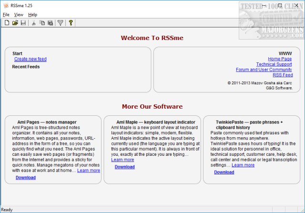This screenshot has width=305, height=213.
Task: Open the RSS Feed link
Action: [x=283, y=75]
